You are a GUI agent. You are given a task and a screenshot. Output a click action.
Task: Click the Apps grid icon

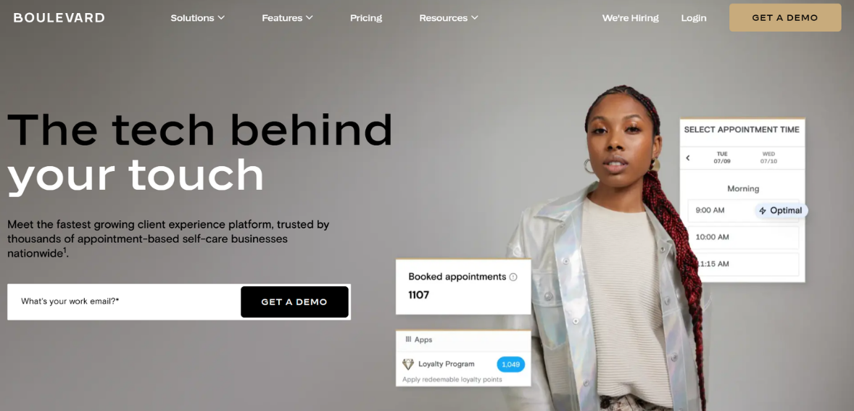(408, 339)
